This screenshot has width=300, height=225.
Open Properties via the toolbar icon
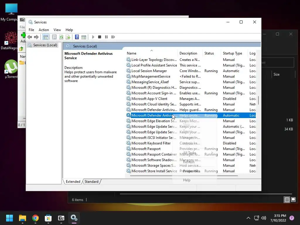54,37
